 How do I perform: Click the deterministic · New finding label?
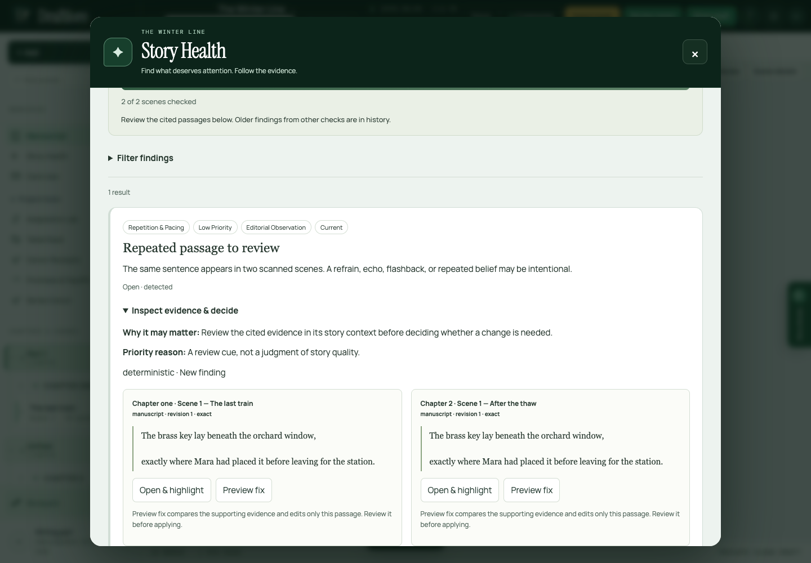[x=174, y=373]
